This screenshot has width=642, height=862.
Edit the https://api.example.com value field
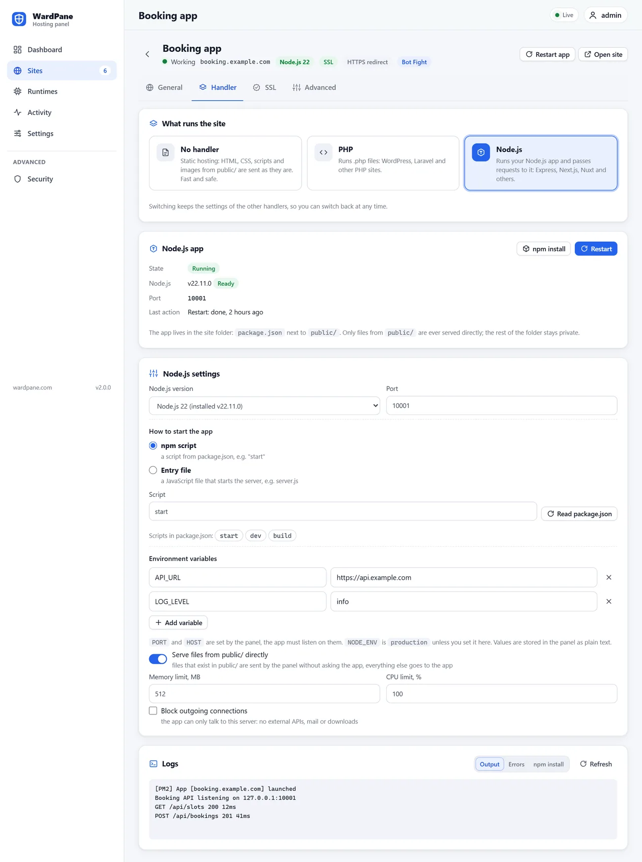(464, 577)
